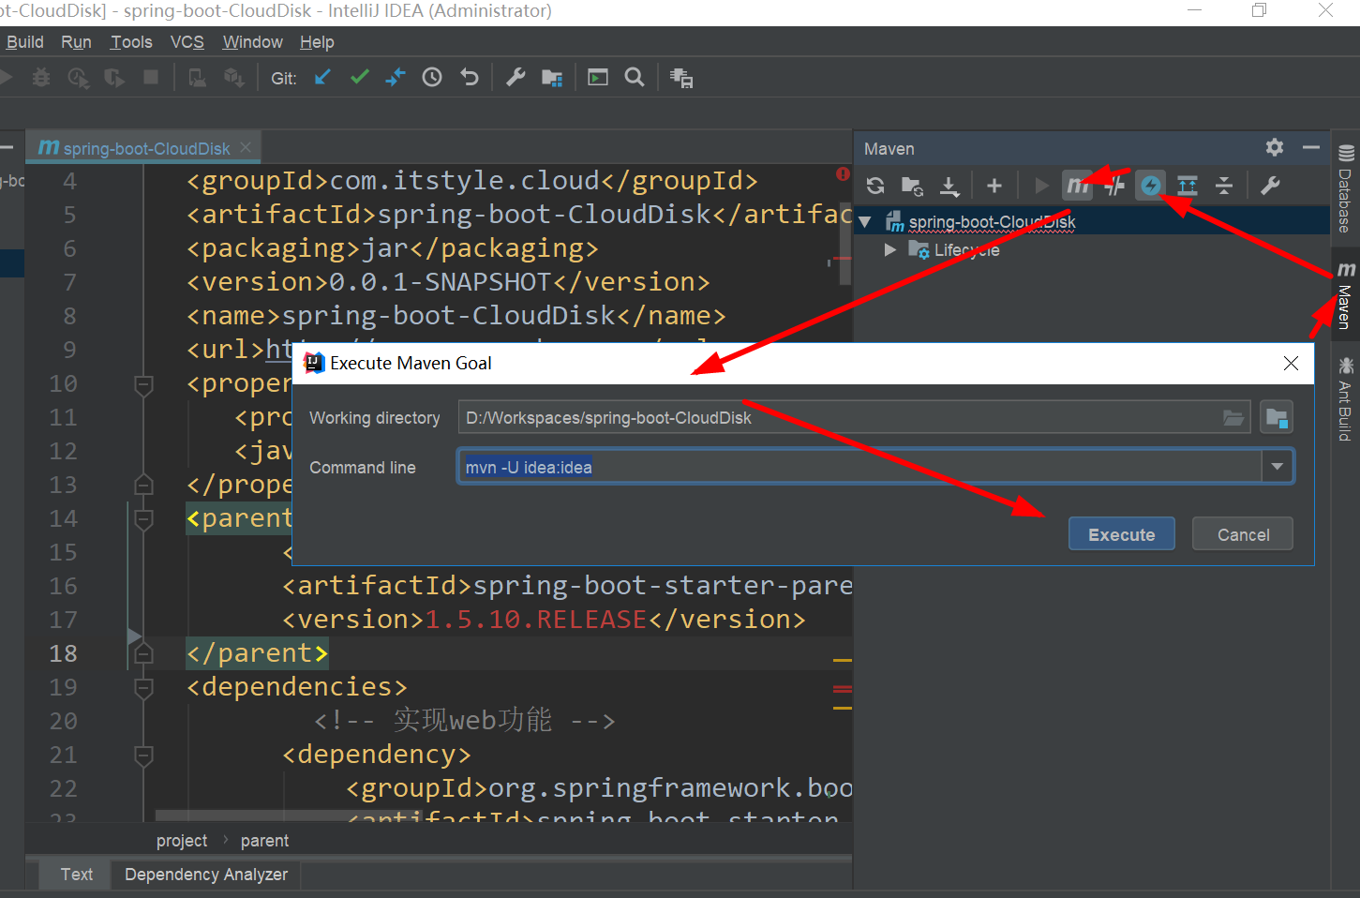Click Reimport All Maven Projects icon
Viewport: 1360px width, 898px height.
click(875, 186)
